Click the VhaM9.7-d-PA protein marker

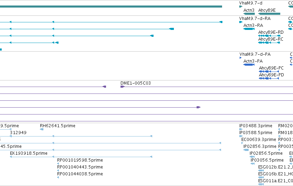pos(240,58)
